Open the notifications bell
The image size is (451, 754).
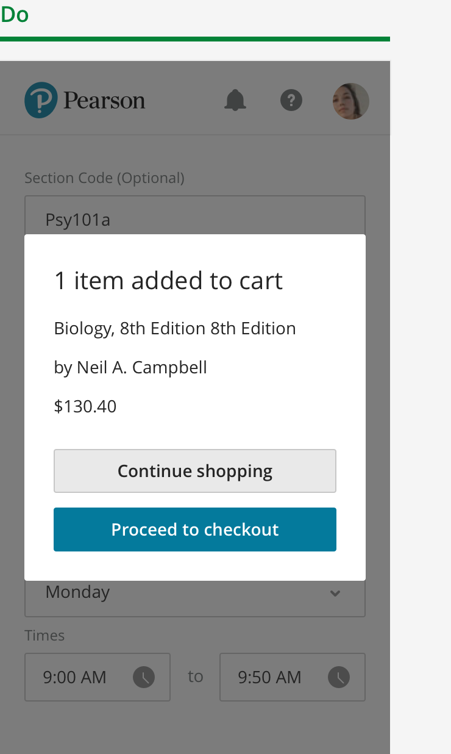235,100
